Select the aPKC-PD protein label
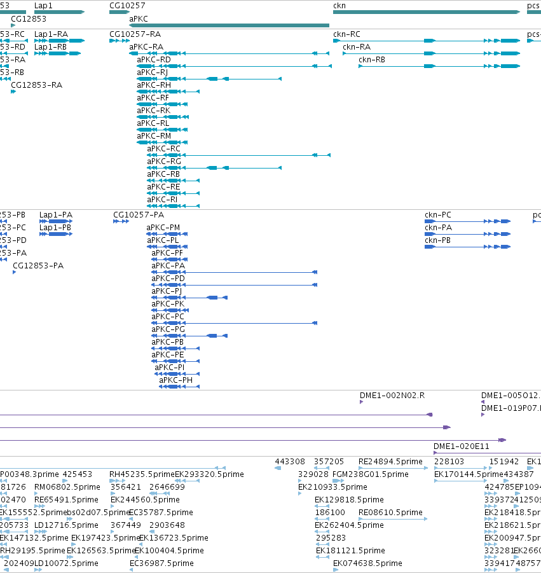The height and width of the screenshot is (573, 541). [x=168, y=279]
